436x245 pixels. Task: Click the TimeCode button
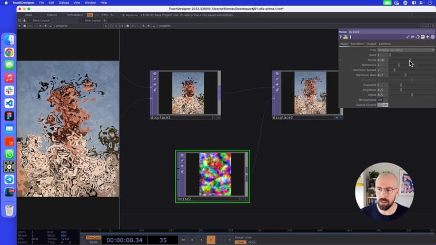[93, 237]
